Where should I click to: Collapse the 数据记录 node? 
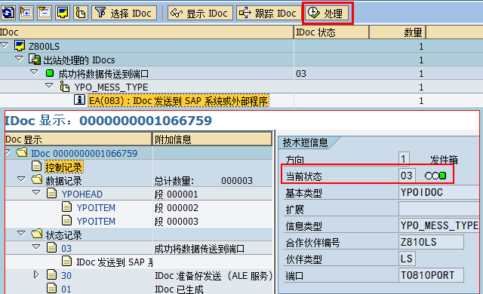pyautogui.click(x=21, y=179)
